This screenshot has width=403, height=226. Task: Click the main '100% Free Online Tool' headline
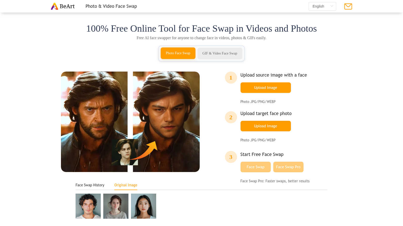click(201, 29)
